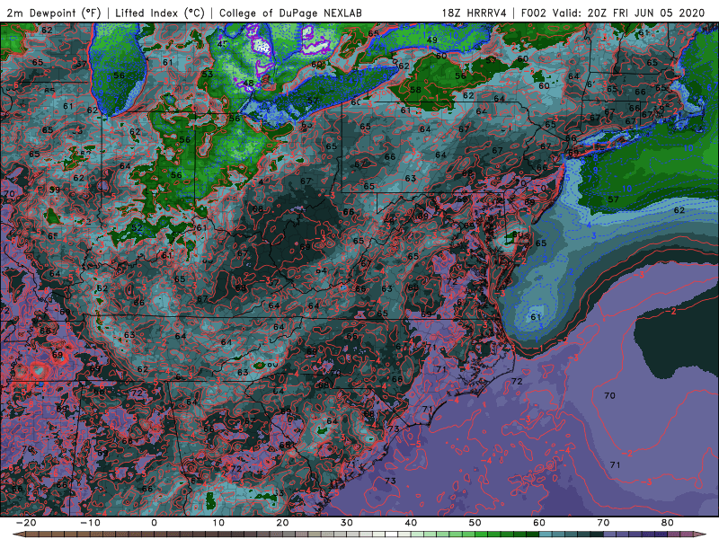The height and width of the screenshot is (539, 719).
Task: Click the '48' dewpoint value near purple contours
Action: pyautogui.click(x=248, y=84)
